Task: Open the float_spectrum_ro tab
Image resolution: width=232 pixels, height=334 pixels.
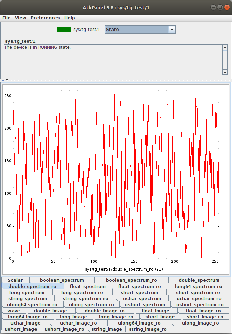Action: [x=140, y=286]
